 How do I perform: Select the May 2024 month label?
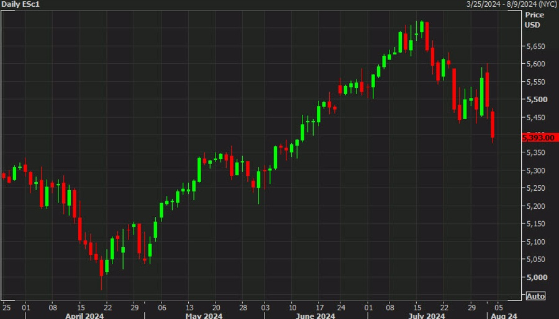[x=204, y=315]
